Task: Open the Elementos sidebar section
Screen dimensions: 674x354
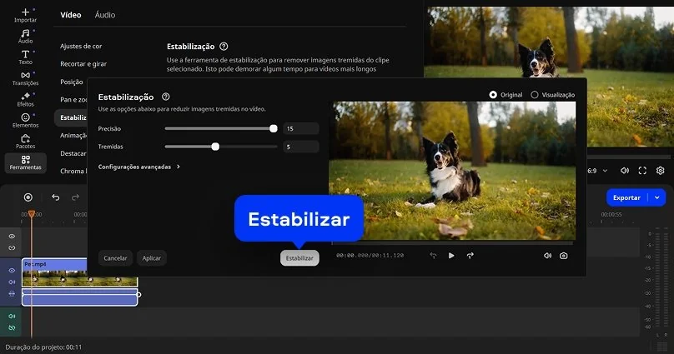Action: click(25, 121)
